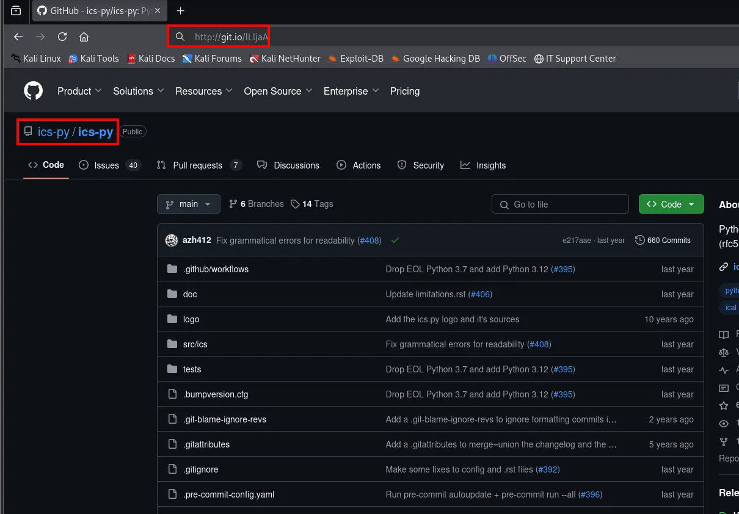
Task: Click the green commit status checkmark
Action: (x=395, y=241)
